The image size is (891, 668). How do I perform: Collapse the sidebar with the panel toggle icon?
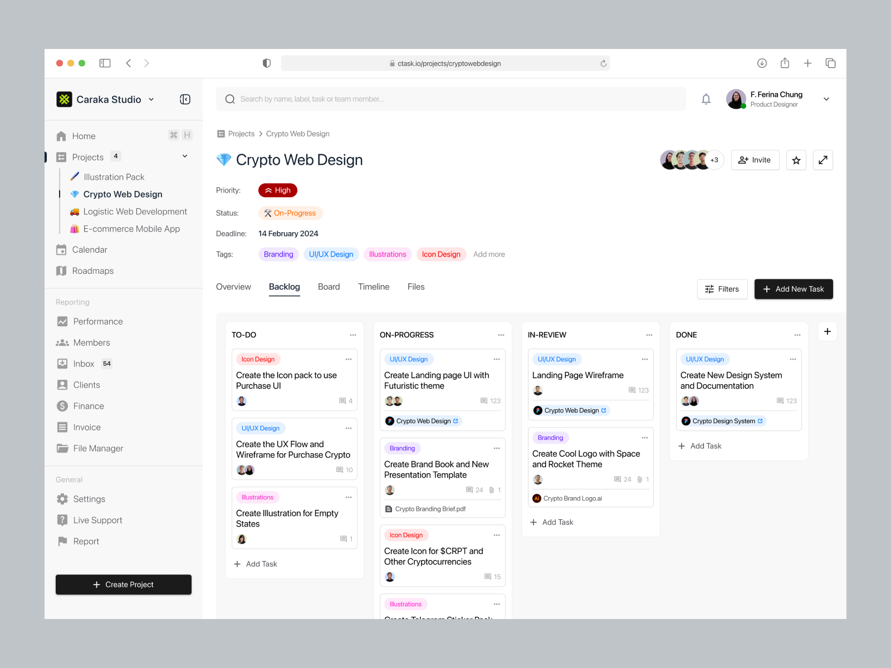coord(184,99)
